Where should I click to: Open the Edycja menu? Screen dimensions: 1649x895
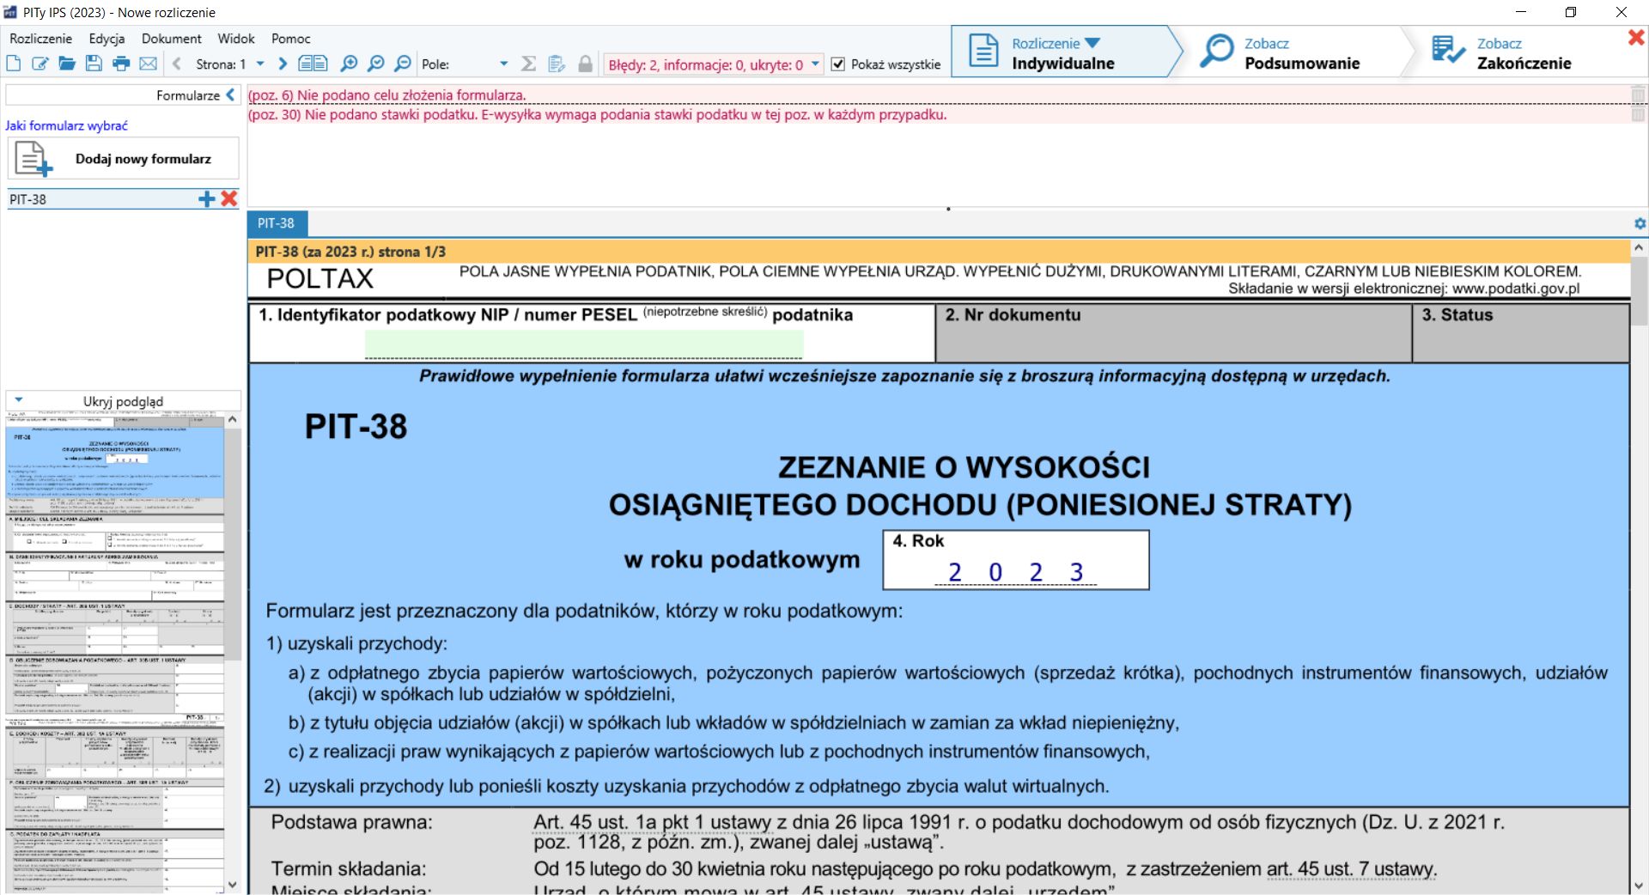click(106, 39)
